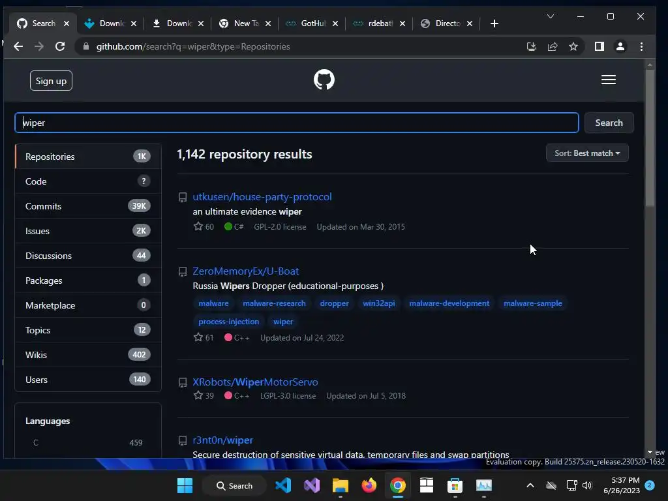The width and height of the screenshot is (668, 501).
Task: Filter results by C language
Action: point(88,443)
